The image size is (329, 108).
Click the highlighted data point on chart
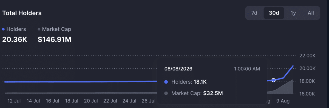pos(273,80)
